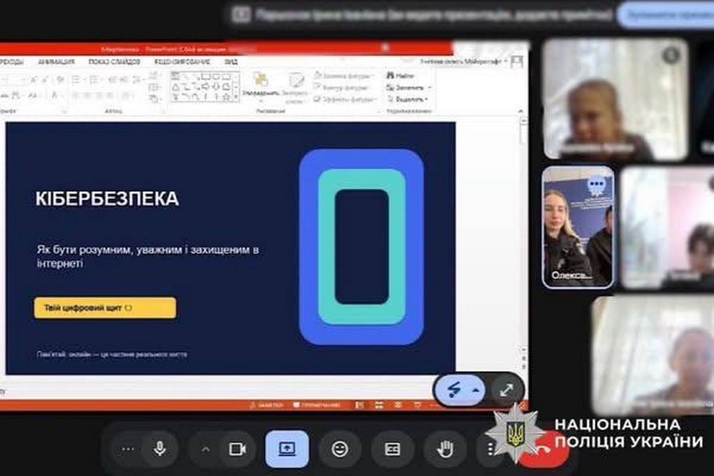Click the Зупинити презентацію button at the top
This screenshot has height=476, width=714.
pyautogui.click(x=666, y=15)
